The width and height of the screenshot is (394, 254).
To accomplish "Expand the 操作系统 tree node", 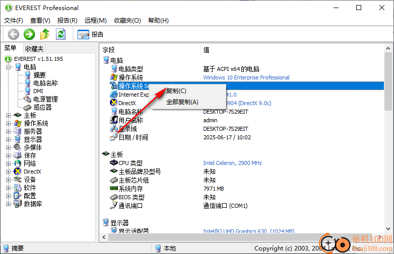I will pyautogui.click(x=8, y=123).
